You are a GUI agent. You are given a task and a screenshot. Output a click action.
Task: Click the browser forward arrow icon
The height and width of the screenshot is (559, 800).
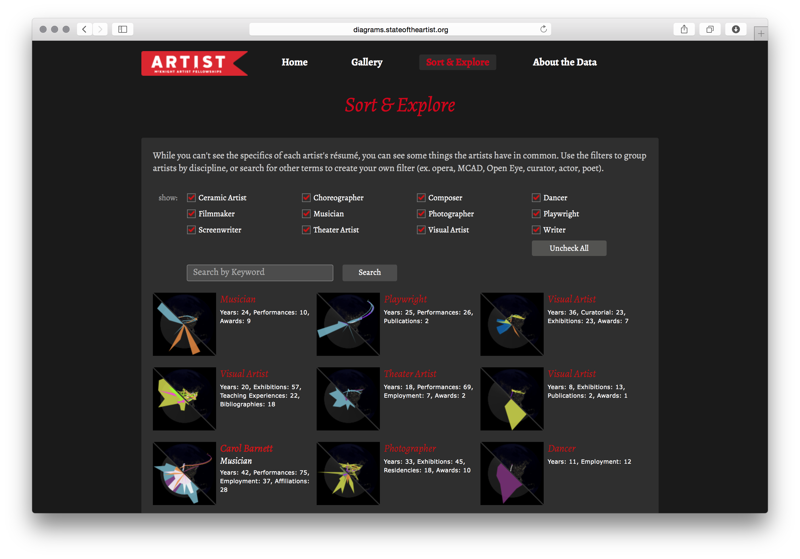pos(100,29)
